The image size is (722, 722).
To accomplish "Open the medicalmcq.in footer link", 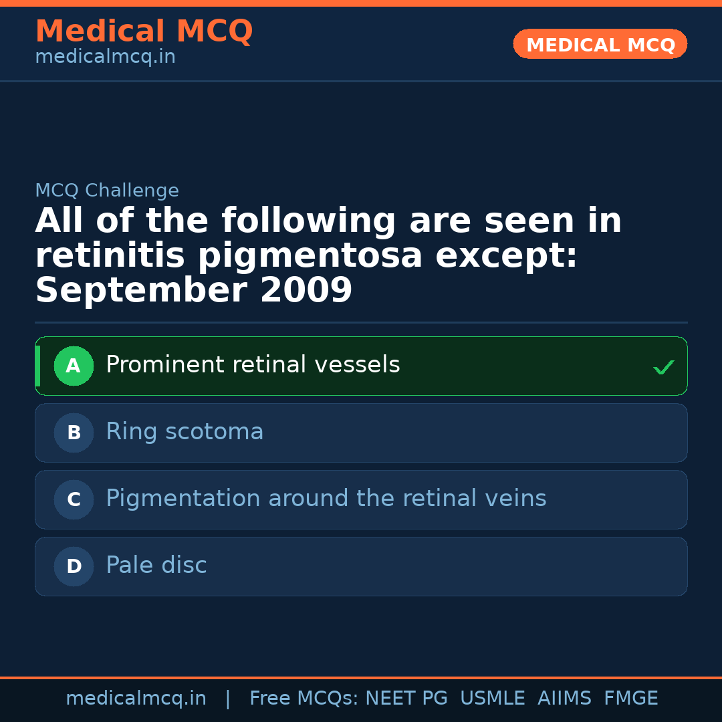I will (x=136, y=697).
